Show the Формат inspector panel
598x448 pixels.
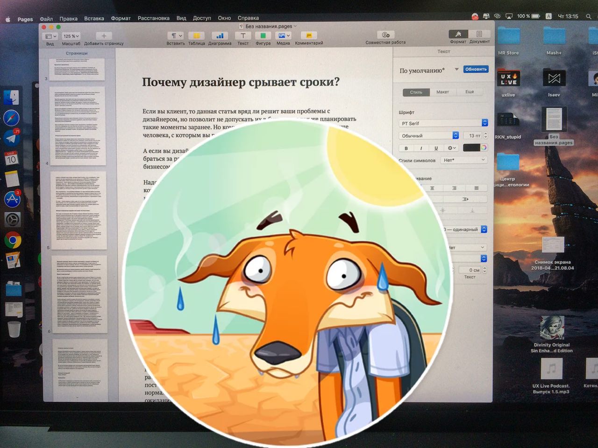point(458,34)
